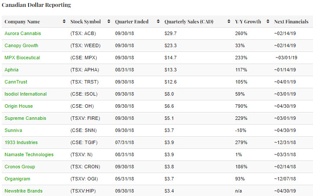This screenshot has height=196, width=313.
Task: Sort by Y/Y Growth column arrows
Action: pos(268,22)
